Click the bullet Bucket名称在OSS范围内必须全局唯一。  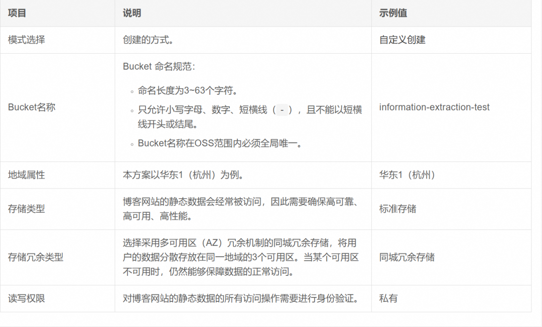coord(220,143)
